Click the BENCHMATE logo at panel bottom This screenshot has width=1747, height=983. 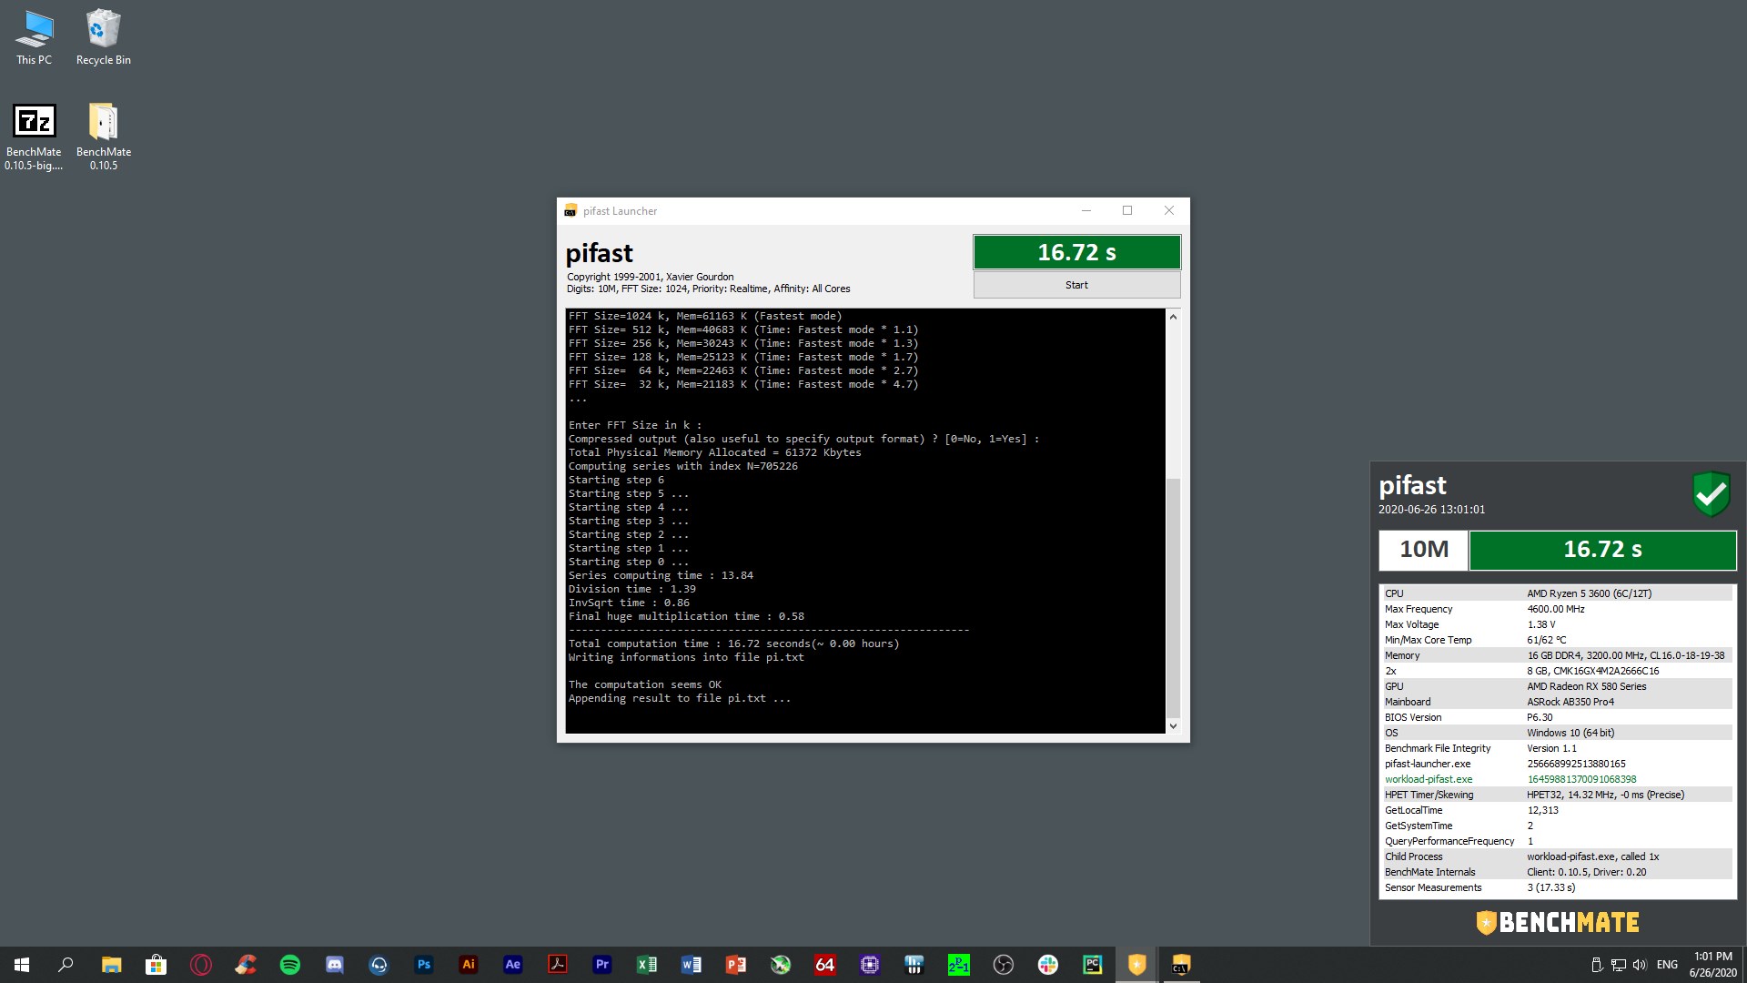(1557, 922)
